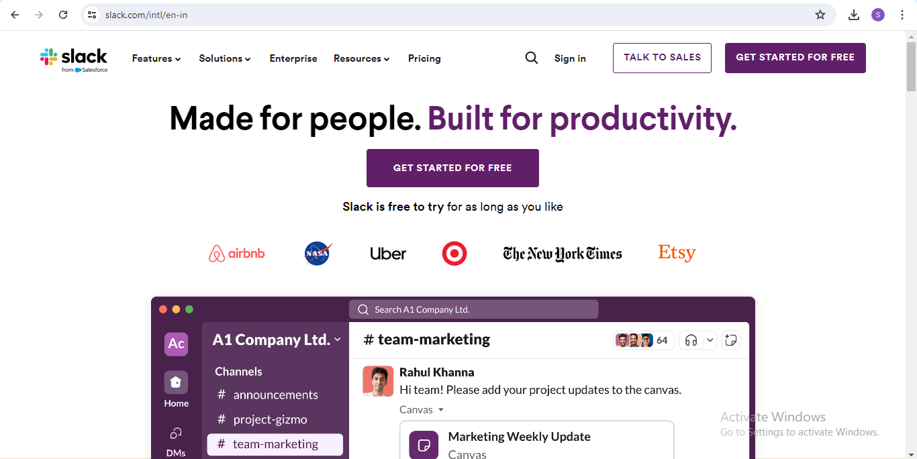Viewport: 917px width, 459px height.
Task: Select the Ac workspace avatar icon
Action: pos(176,344)
